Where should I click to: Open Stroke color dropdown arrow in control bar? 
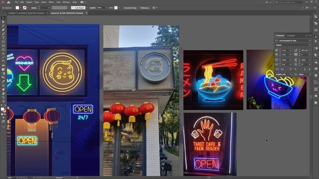coord(28,8)
